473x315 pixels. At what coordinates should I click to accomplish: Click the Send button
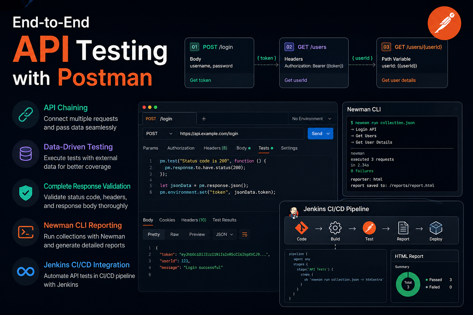click(317, 134)
